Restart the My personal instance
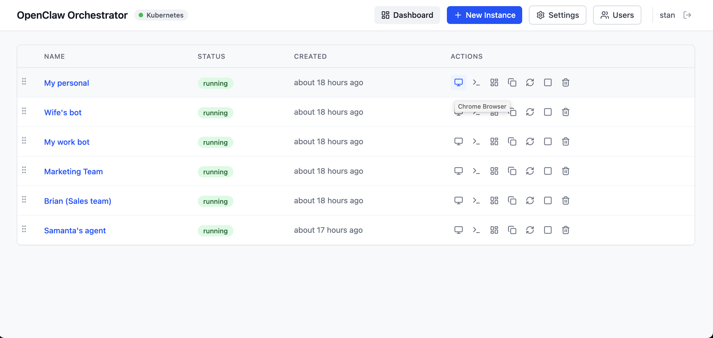The width and height of the screenshot is (713, 338). tap(530, 82)
